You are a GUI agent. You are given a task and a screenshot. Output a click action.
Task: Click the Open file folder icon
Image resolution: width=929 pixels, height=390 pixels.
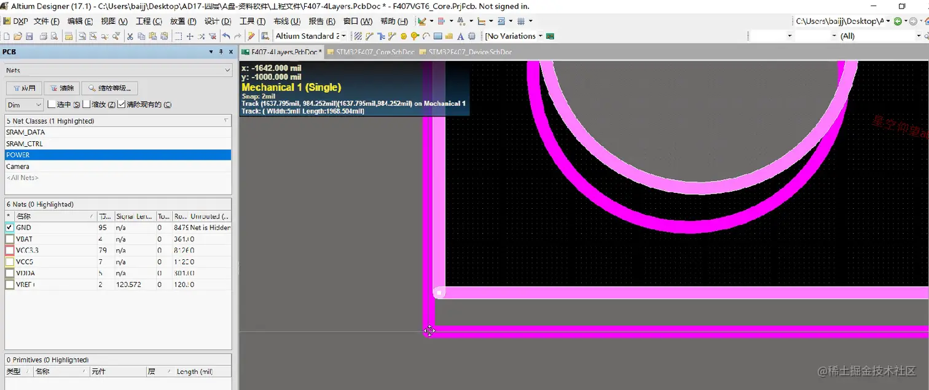(x=18, y=36)
